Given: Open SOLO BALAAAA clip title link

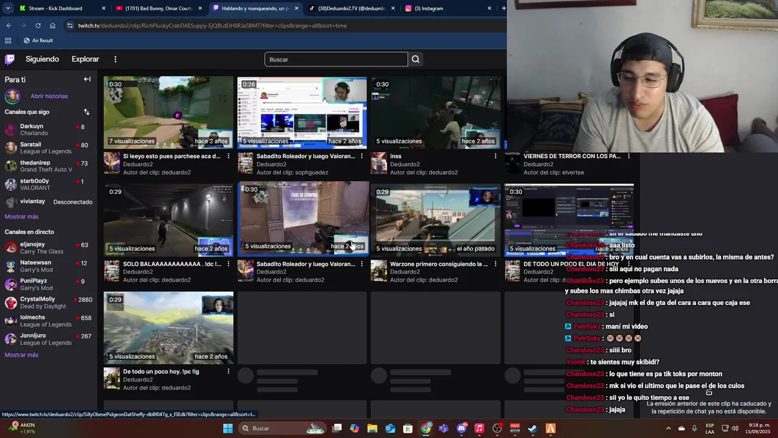Looking at the screenshot, I should coord(171,264).
